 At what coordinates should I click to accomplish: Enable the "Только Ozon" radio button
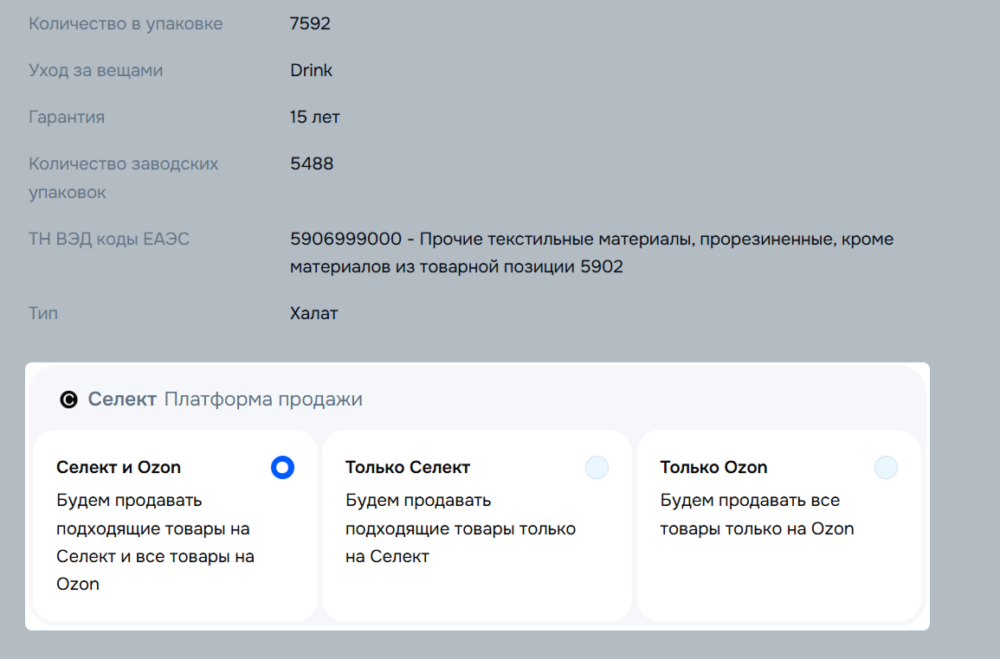click(x=886, y=468)
